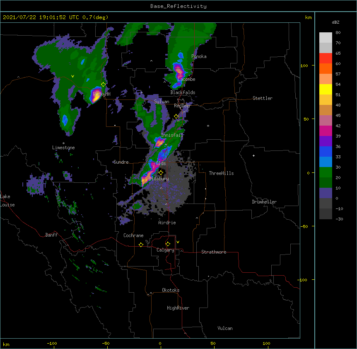Select the -30 value on the dBZ legend
The image size is (357, 349).
339,219
